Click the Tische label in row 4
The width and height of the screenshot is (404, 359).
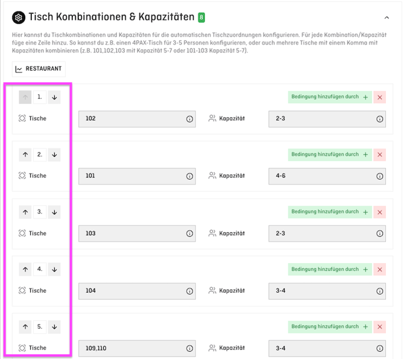pyautogui.click(x=37, y=291)
